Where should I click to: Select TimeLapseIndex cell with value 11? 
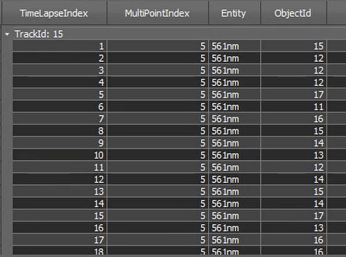tap(60, 167)
